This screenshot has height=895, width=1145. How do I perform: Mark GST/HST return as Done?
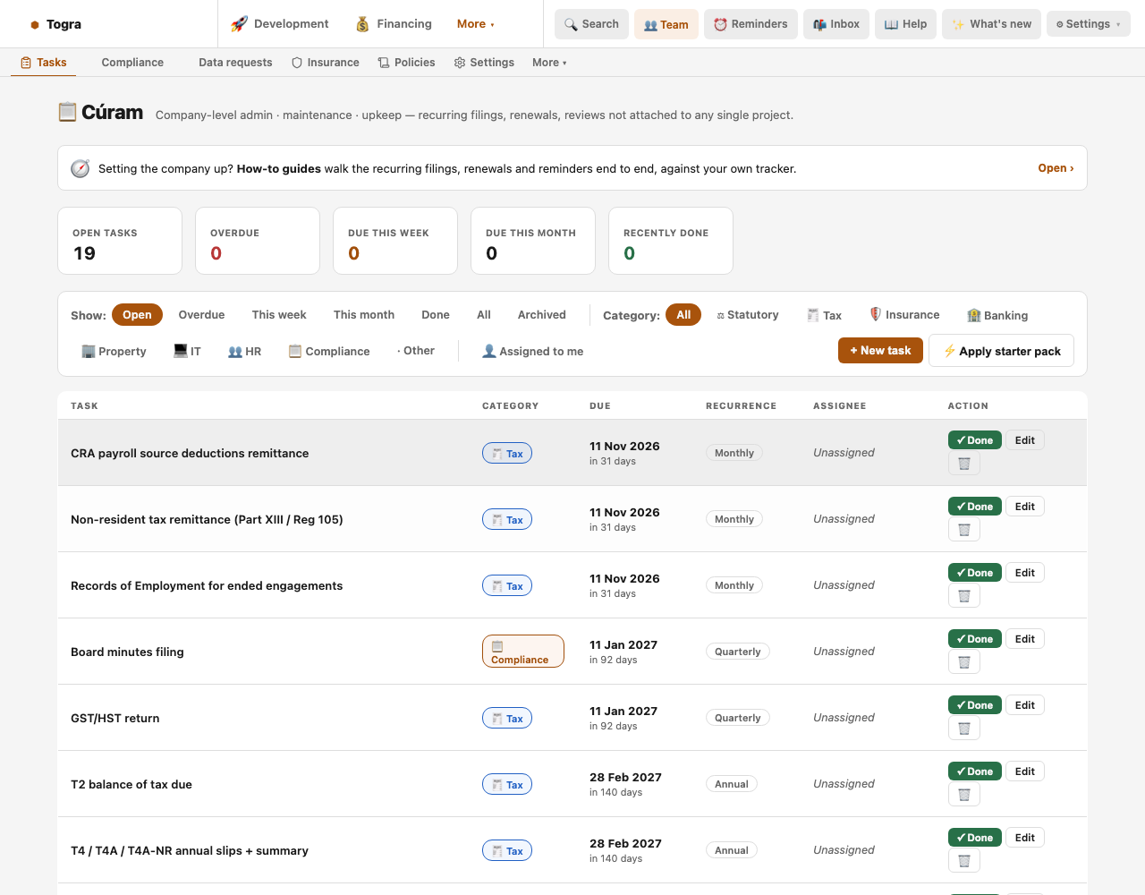(975, 705)
